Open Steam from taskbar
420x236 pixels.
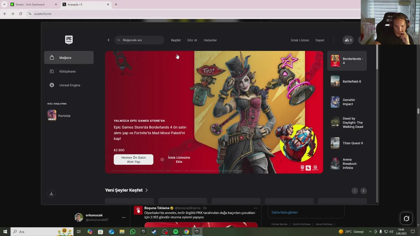coord(154,232)
